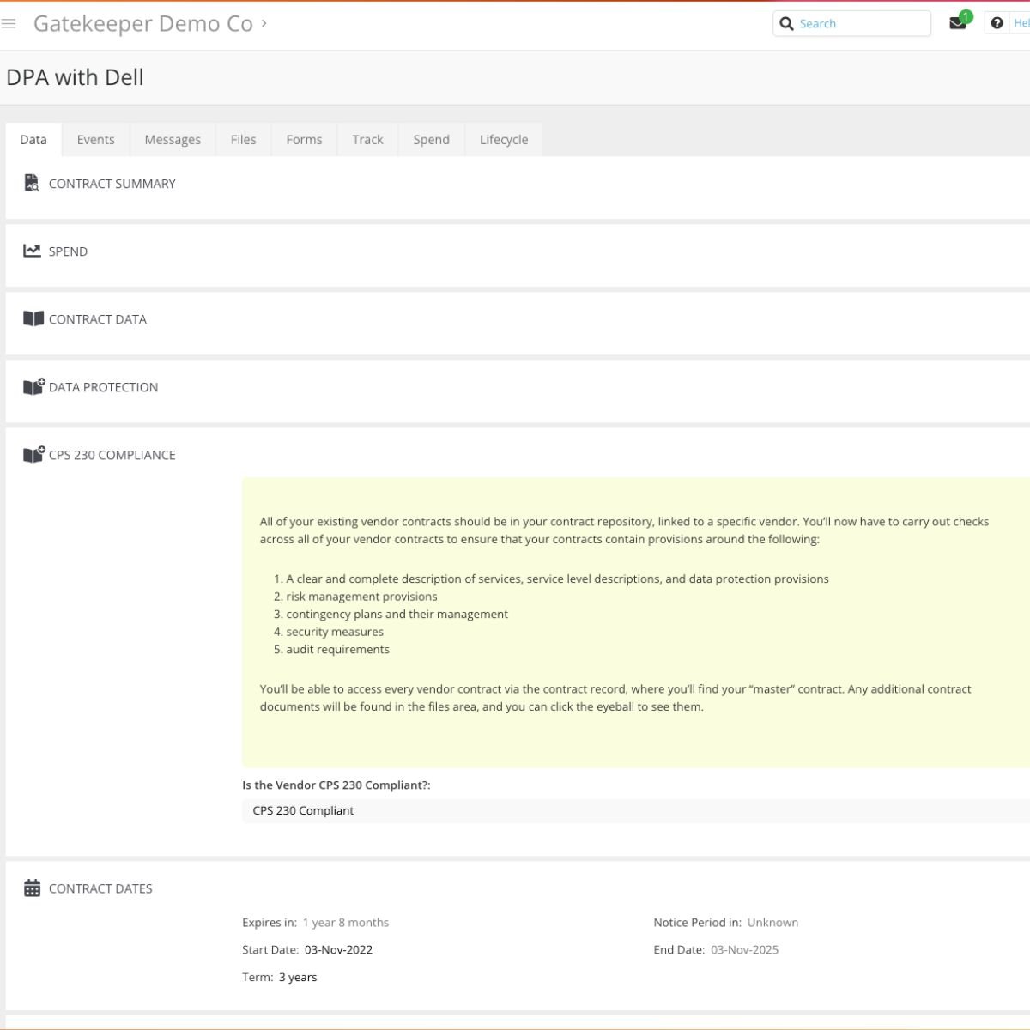
Task: Open the Files tab
Action: tap(243, 139)
